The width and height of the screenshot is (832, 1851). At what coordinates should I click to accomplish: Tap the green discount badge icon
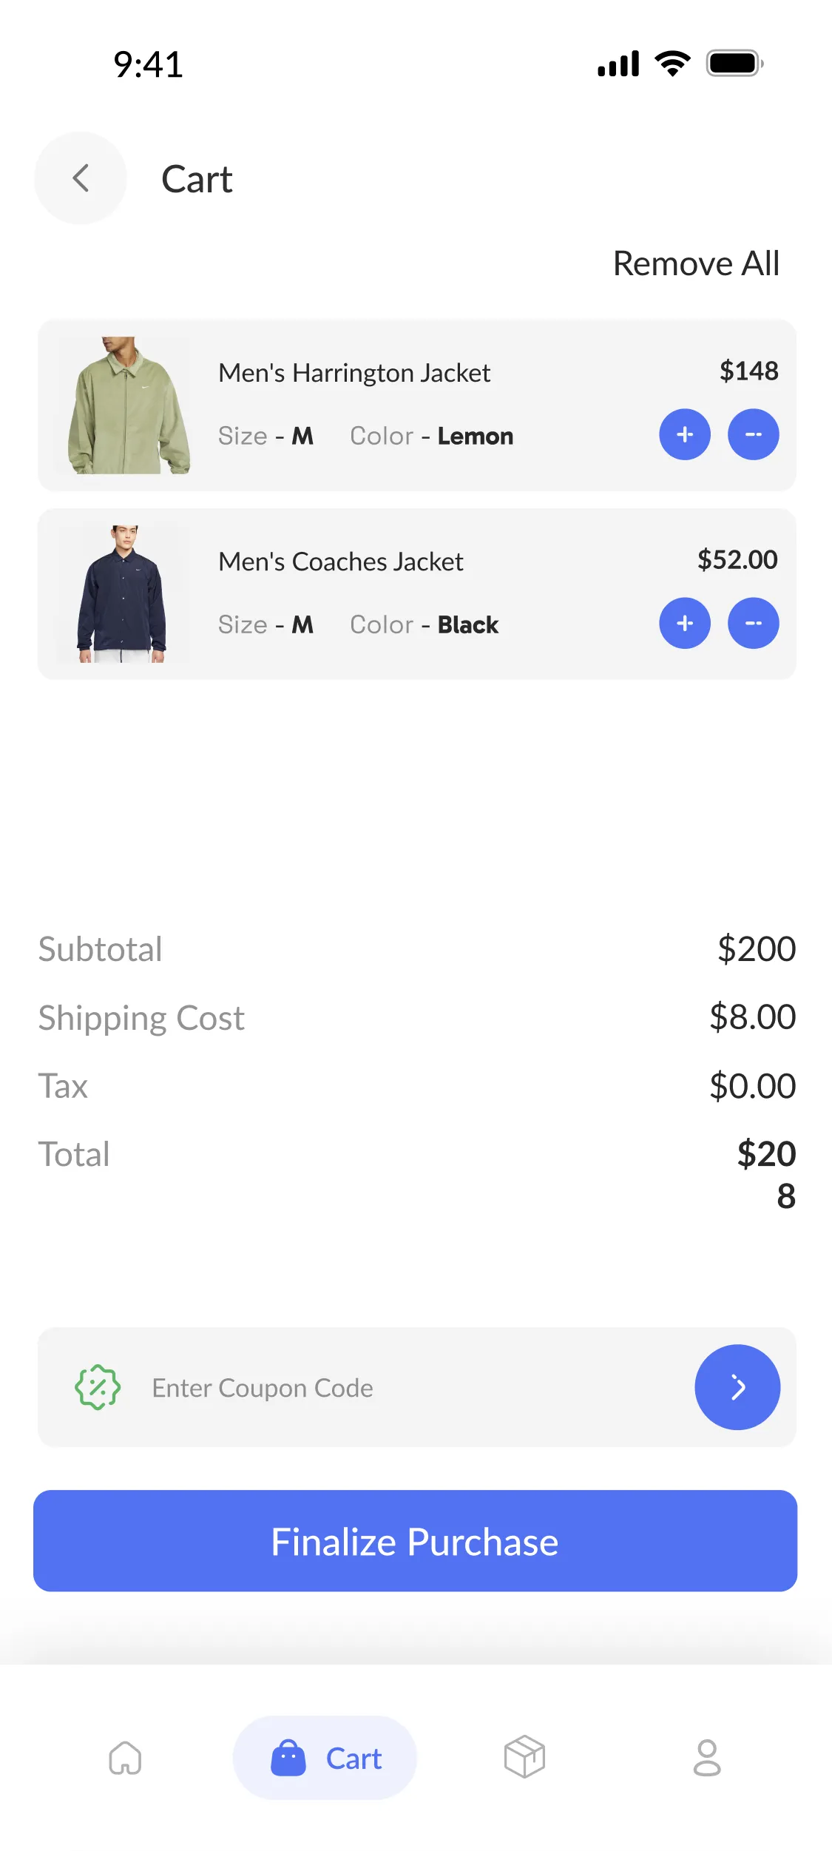pos(98,1387)
